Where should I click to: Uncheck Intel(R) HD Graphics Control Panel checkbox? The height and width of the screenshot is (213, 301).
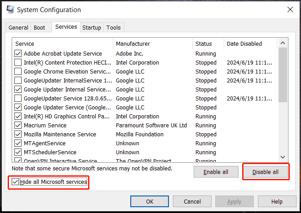[18, 116]
